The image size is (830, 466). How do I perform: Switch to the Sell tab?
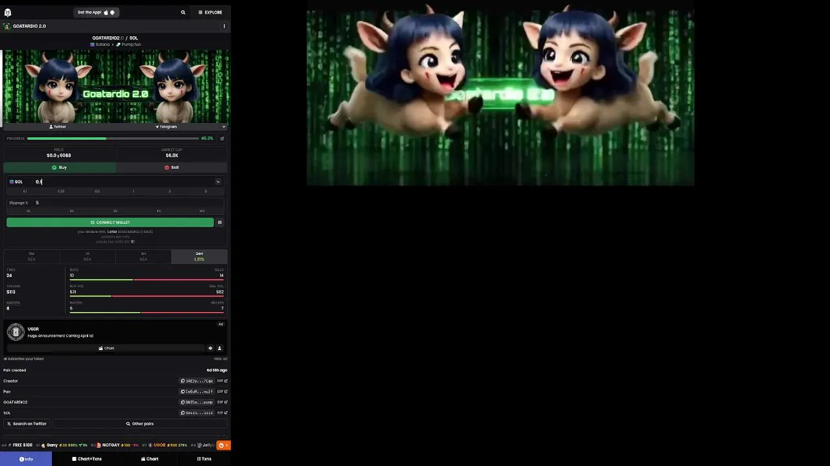[x=171, y=168]
